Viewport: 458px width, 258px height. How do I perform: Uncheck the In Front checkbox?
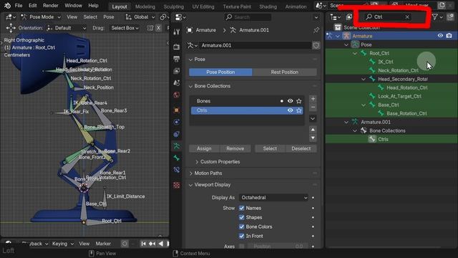click(242, 236)
